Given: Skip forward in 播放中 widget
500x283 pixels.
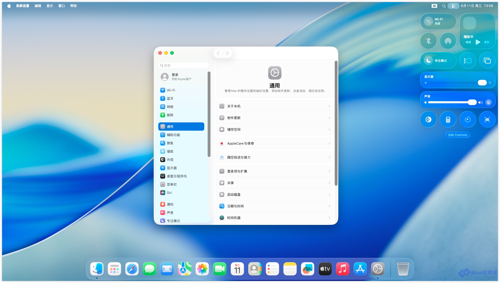Looking at the screenshot, I should point(487,42).
